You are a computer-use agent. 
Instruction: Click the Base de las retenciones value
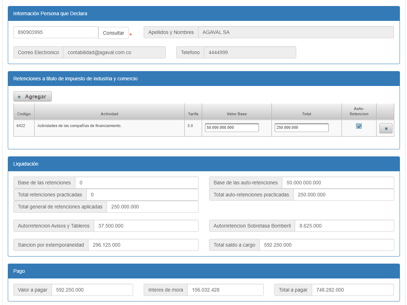(137, 183)
